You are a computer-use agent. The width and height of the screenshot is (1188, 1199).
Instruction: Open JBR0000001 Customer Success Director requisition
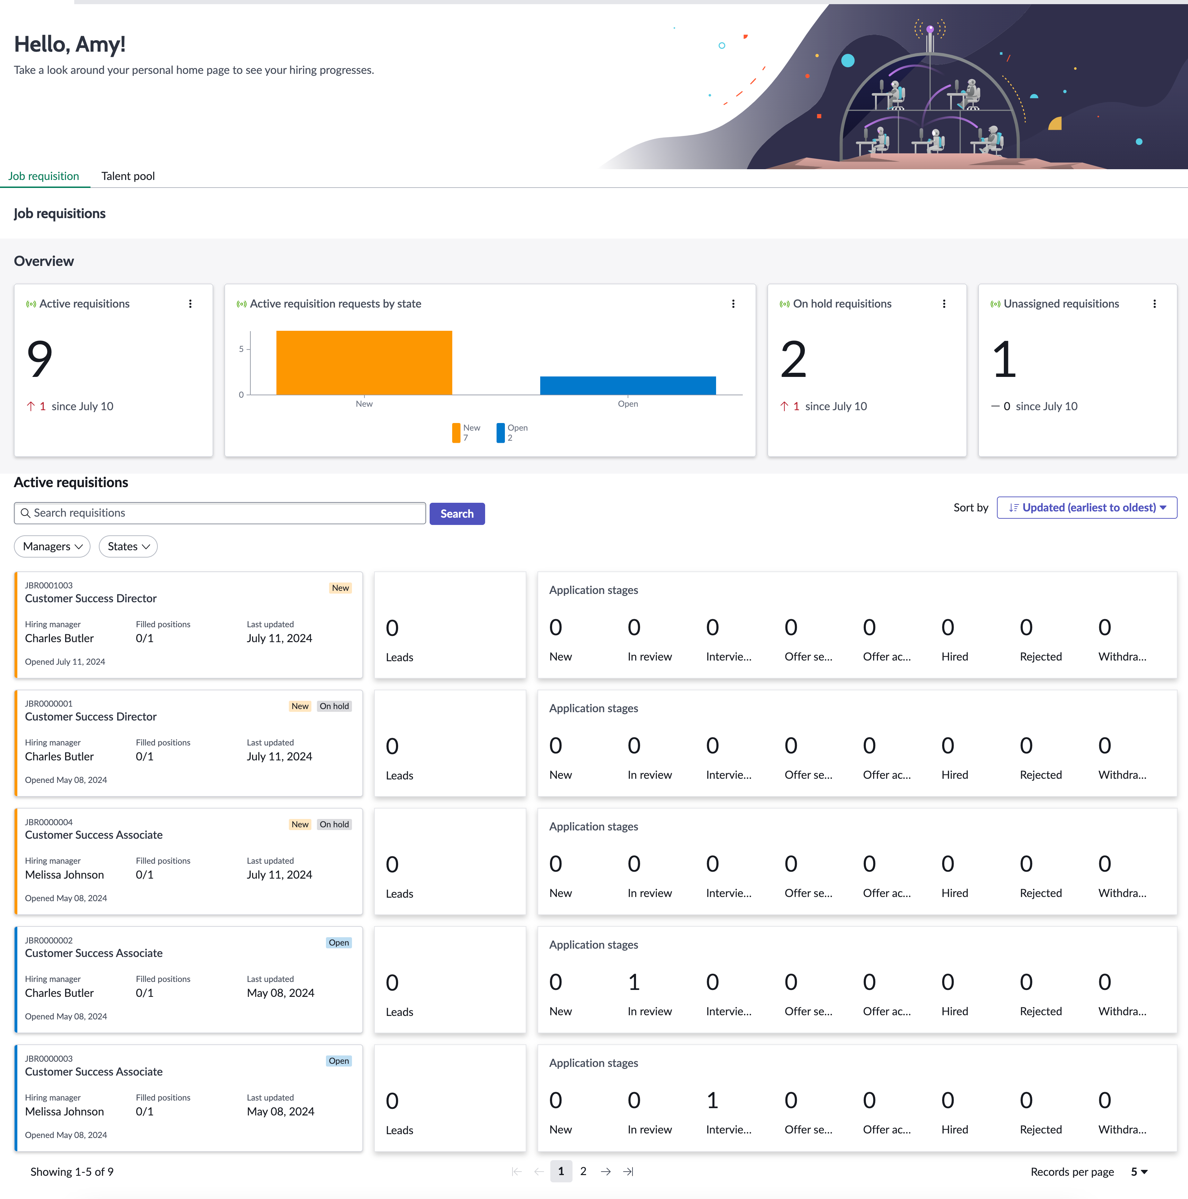pyautogui.click(x=189, y=743)
